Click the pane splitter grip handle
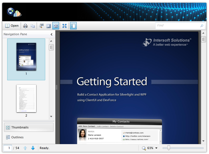209x154 pixels. click(57, 87)
